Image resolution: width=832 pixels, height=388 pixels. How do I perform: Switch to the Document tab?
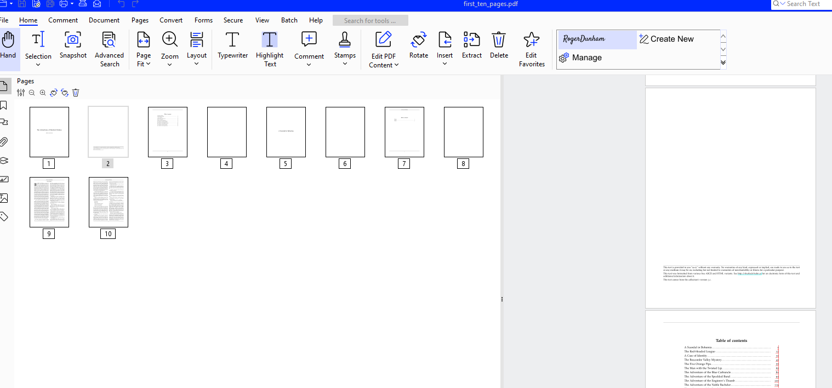click(104, 20)
